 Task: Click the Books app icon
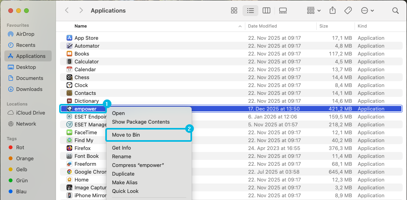point(69,54)
